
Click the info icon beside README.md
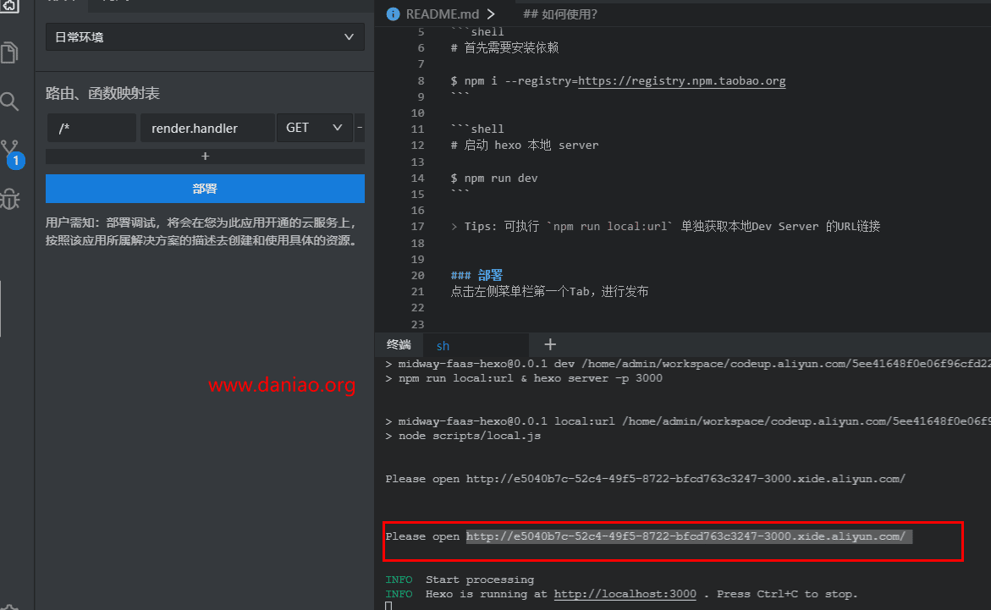click(394, 14)
